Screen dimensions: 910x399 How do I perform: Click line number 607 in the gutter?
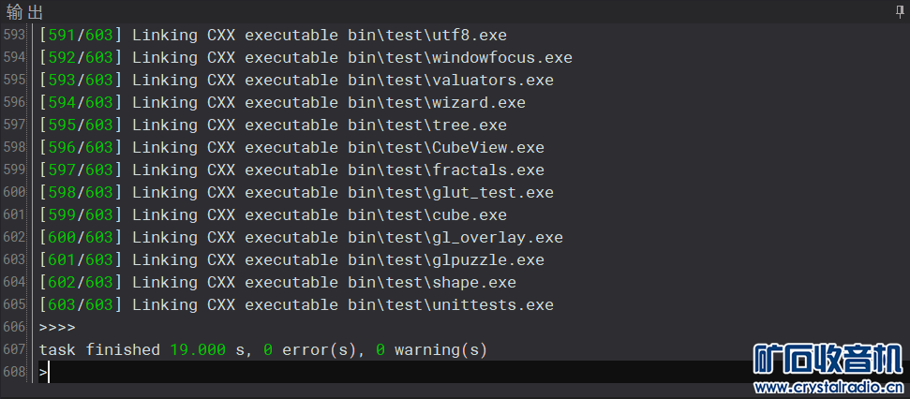coord(14,350)
